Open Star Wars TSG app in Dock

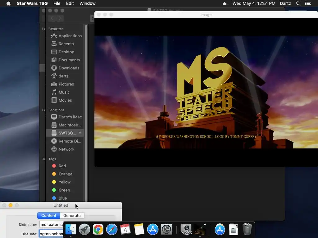pyautogui.click(x=200, y=229)
